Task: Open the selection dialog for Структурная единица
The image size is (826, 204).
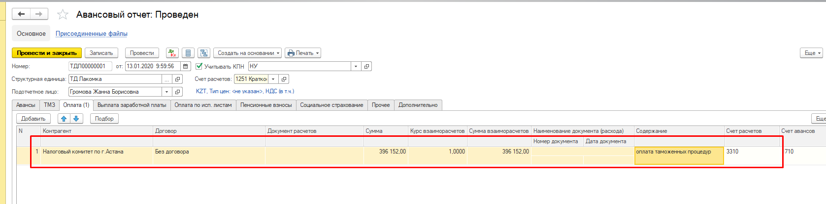Action: pyautogui.click(x=167, y=79)
